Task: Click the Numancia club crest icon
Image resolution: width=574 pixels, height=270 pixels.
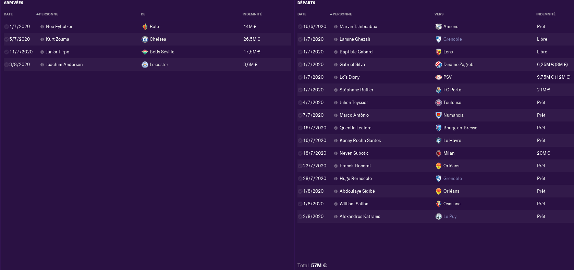Action: [x=439, y=115]
